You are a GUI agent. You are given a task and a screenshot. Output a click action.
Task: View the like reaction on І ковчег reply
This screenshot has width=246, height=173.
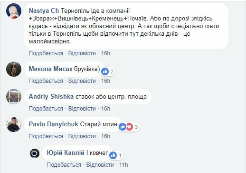[113, 155]
